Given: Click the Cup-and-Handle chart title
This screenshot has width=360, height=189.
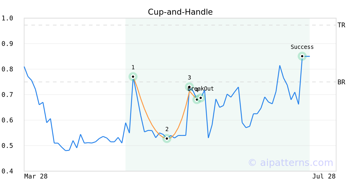Looking at the screenshot, I should [x=180, y=12].
